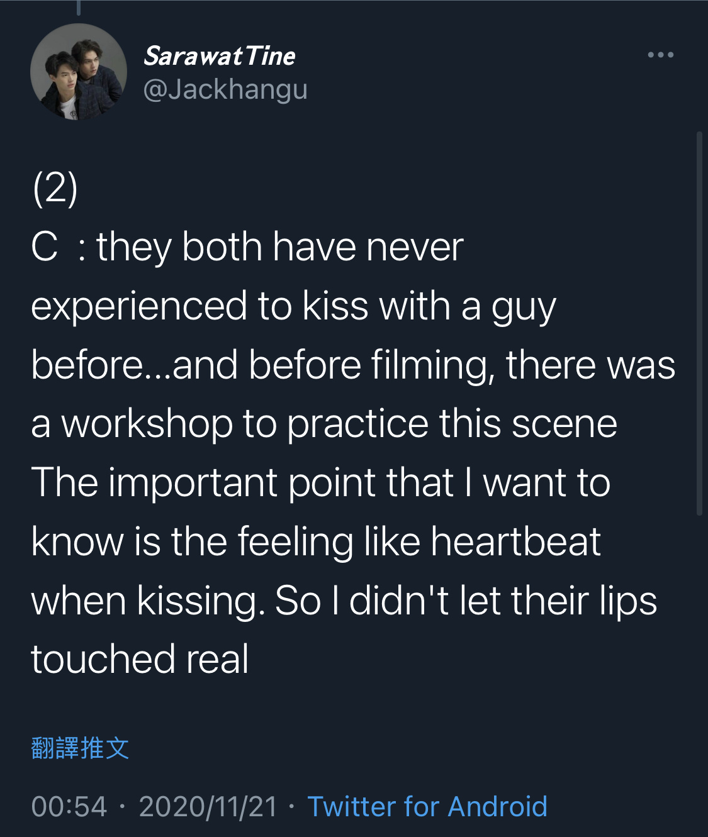Tap the line "know is the feeling like heartbeat"
The height and width of the screenshot is (837, 708).
click(316, 541)
